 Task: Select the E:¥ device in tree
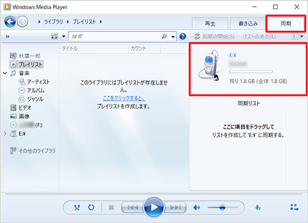(x=22, y=134)
